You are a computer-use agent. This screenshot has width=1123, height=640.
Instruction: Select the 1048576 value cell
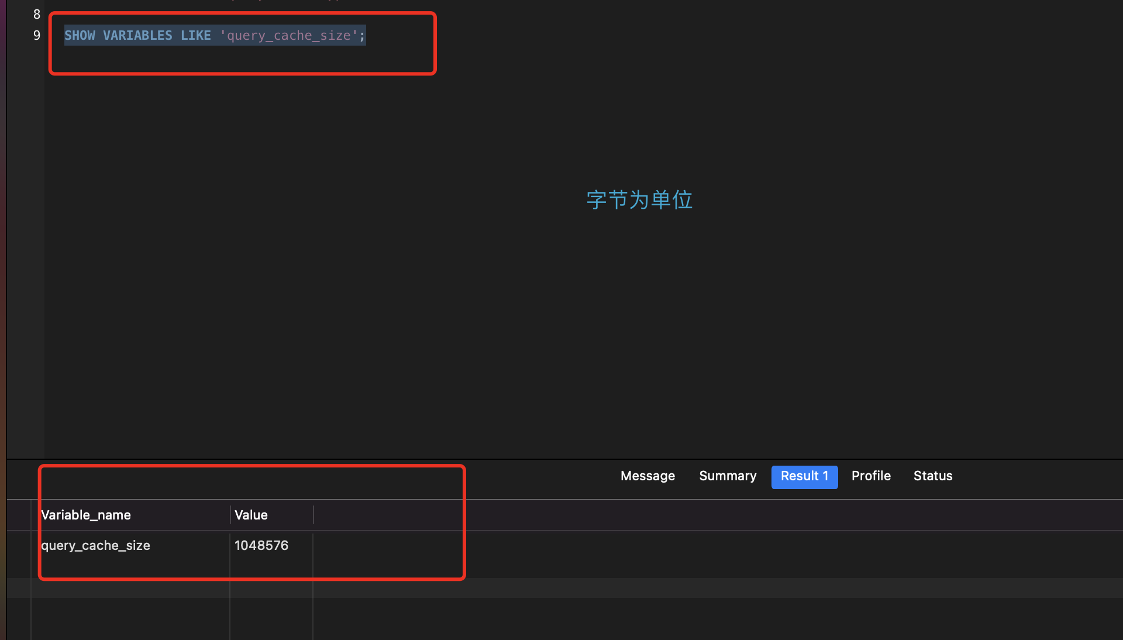[261, 546]
